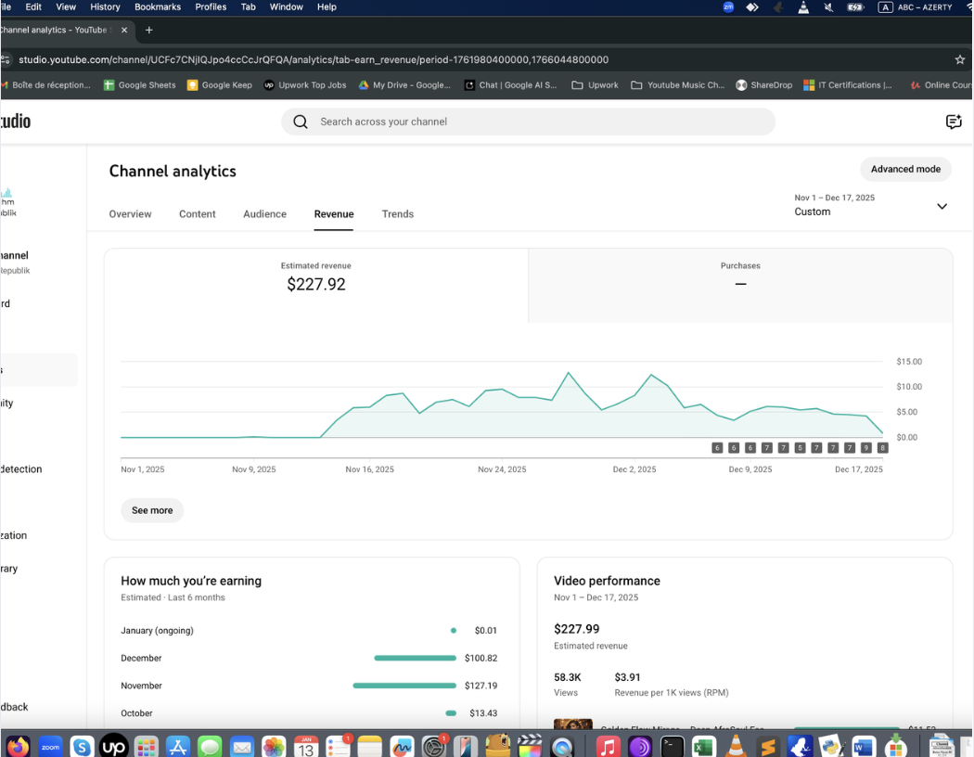Open the send feedback icon at top right
Viewport: 974px width, 757px height.
tap(953, 122)
